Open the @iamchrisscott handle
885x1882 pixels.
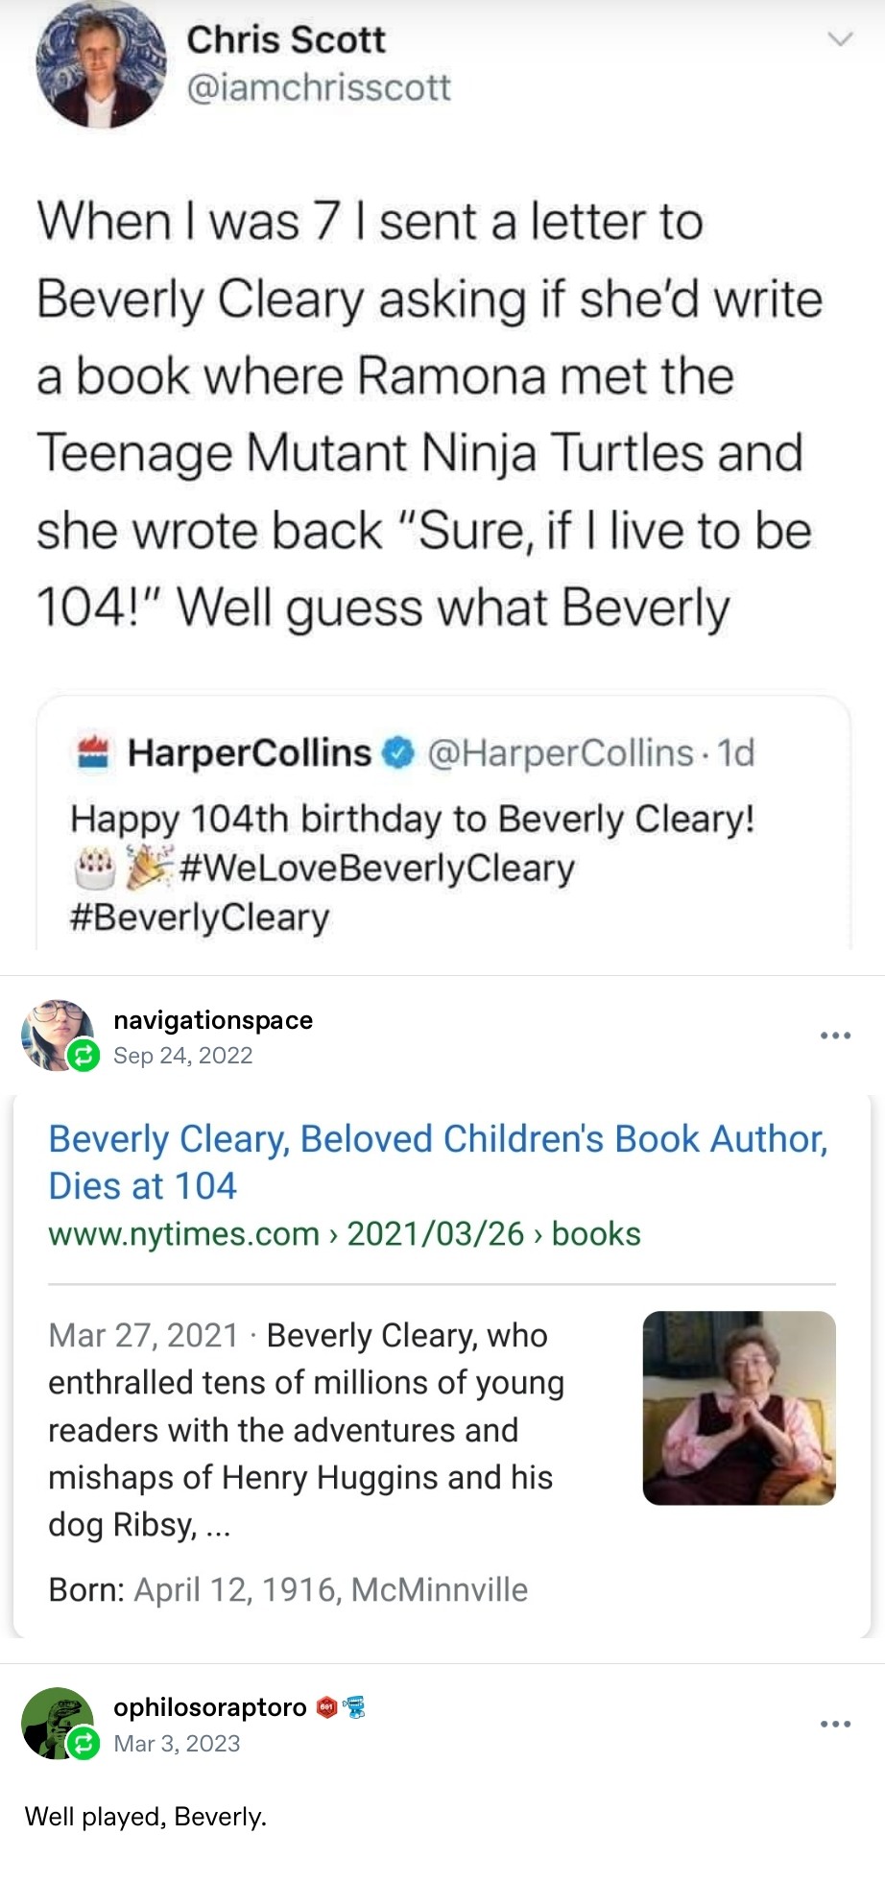coord(318,87)
